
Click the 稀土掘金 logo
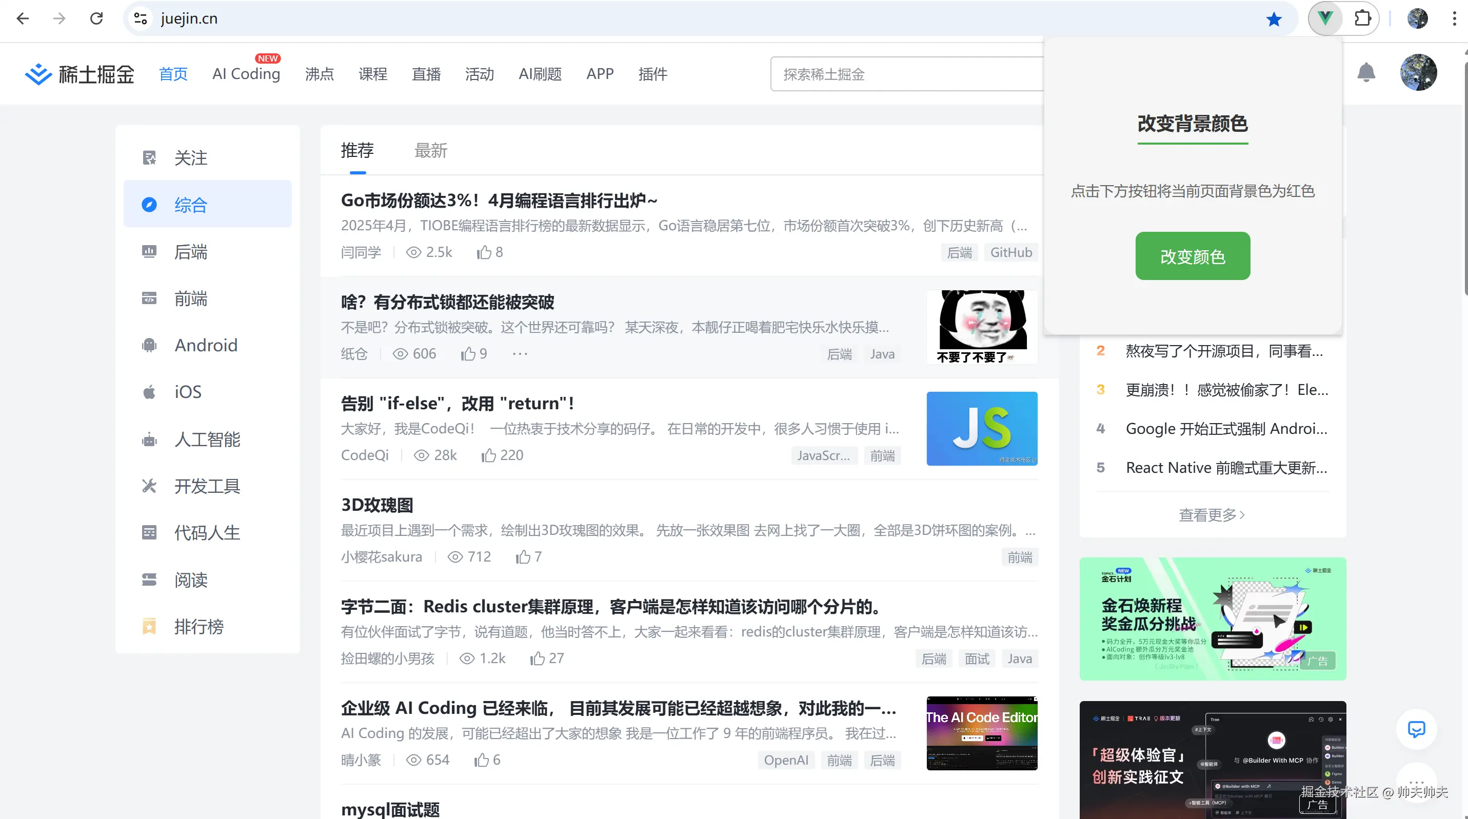point(80,74)
